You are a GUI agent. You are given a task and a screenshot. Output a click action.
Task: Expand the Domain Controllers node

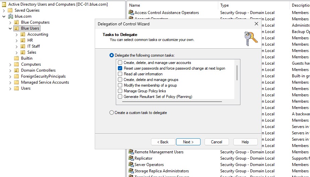point(10,70)
